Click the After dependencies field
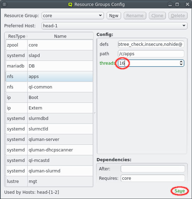Image resolution: width=192 pixels, height=199 pixels. coord(153,169)
